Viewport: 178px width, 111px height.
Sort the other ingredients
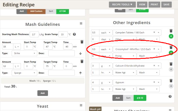(x=128, y=98)
